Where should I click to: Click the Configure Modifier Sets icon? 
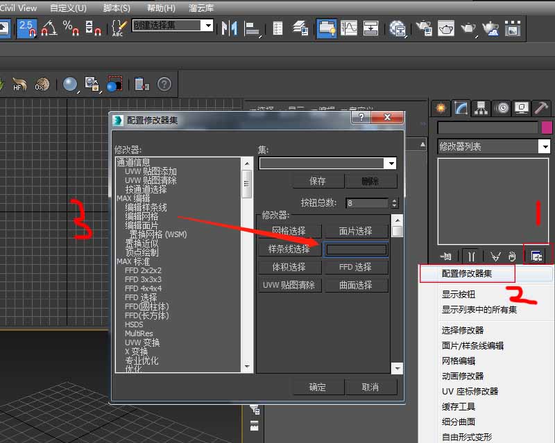(536, 256)
